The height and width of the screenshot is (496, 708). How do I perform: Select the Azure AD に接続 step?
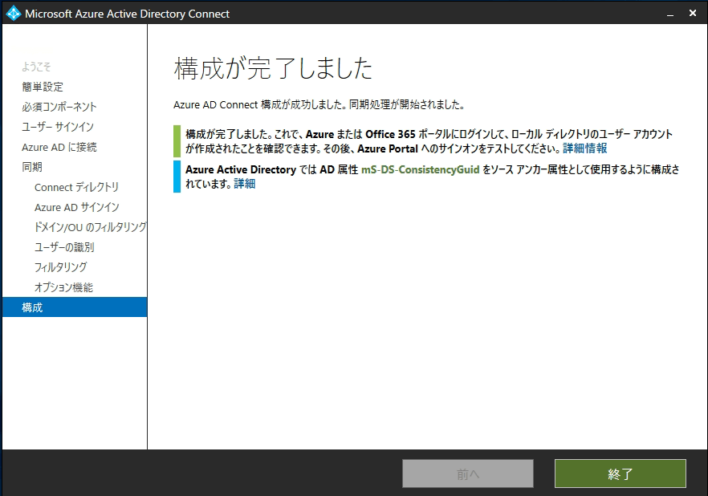(x=59, y=147)
